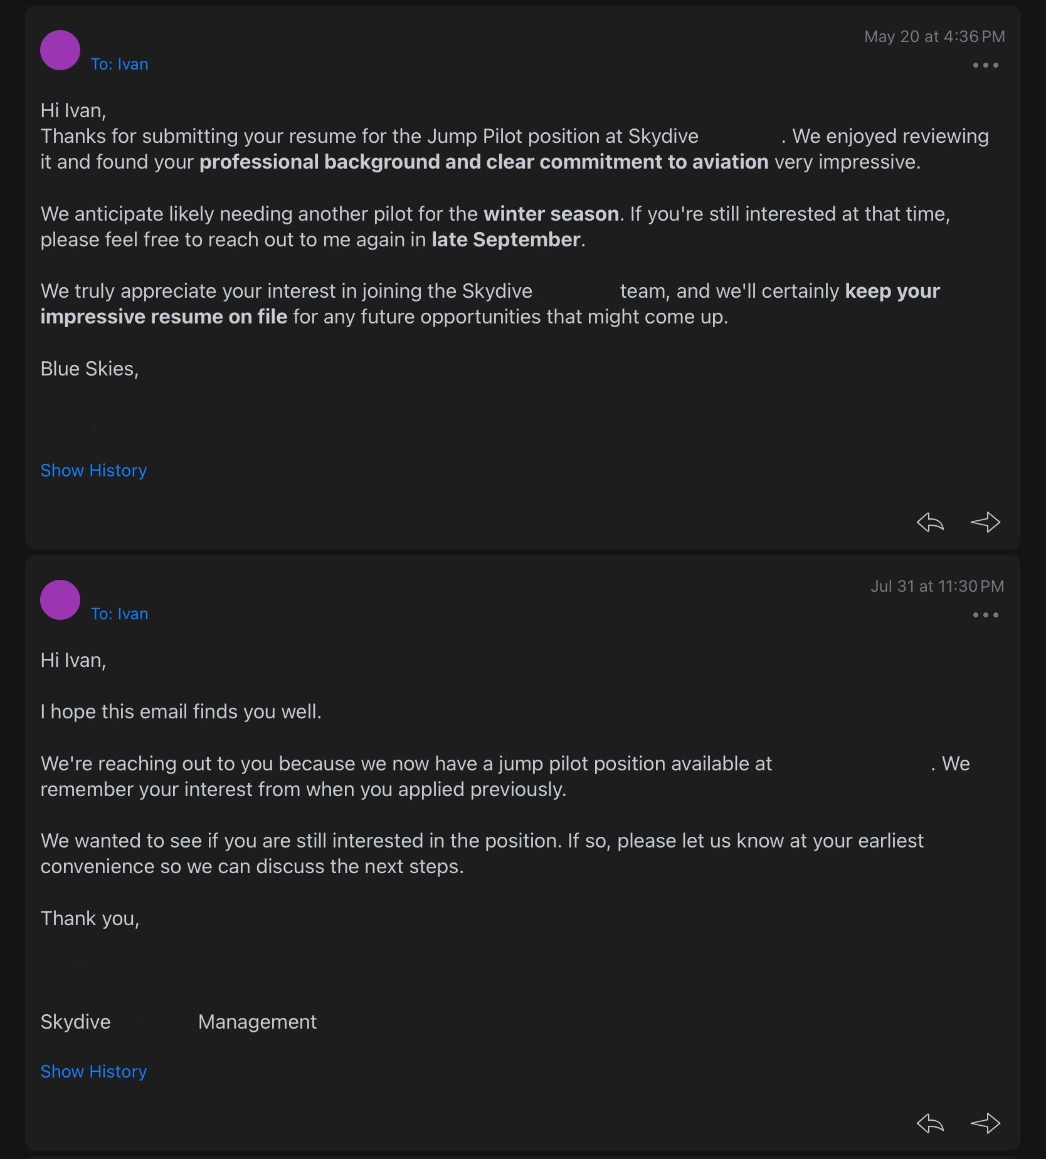This screenshot has height=1159, width=1046.
Task: Expand Show History in Jul 31 email
Action: click(x=93, y=1071)
